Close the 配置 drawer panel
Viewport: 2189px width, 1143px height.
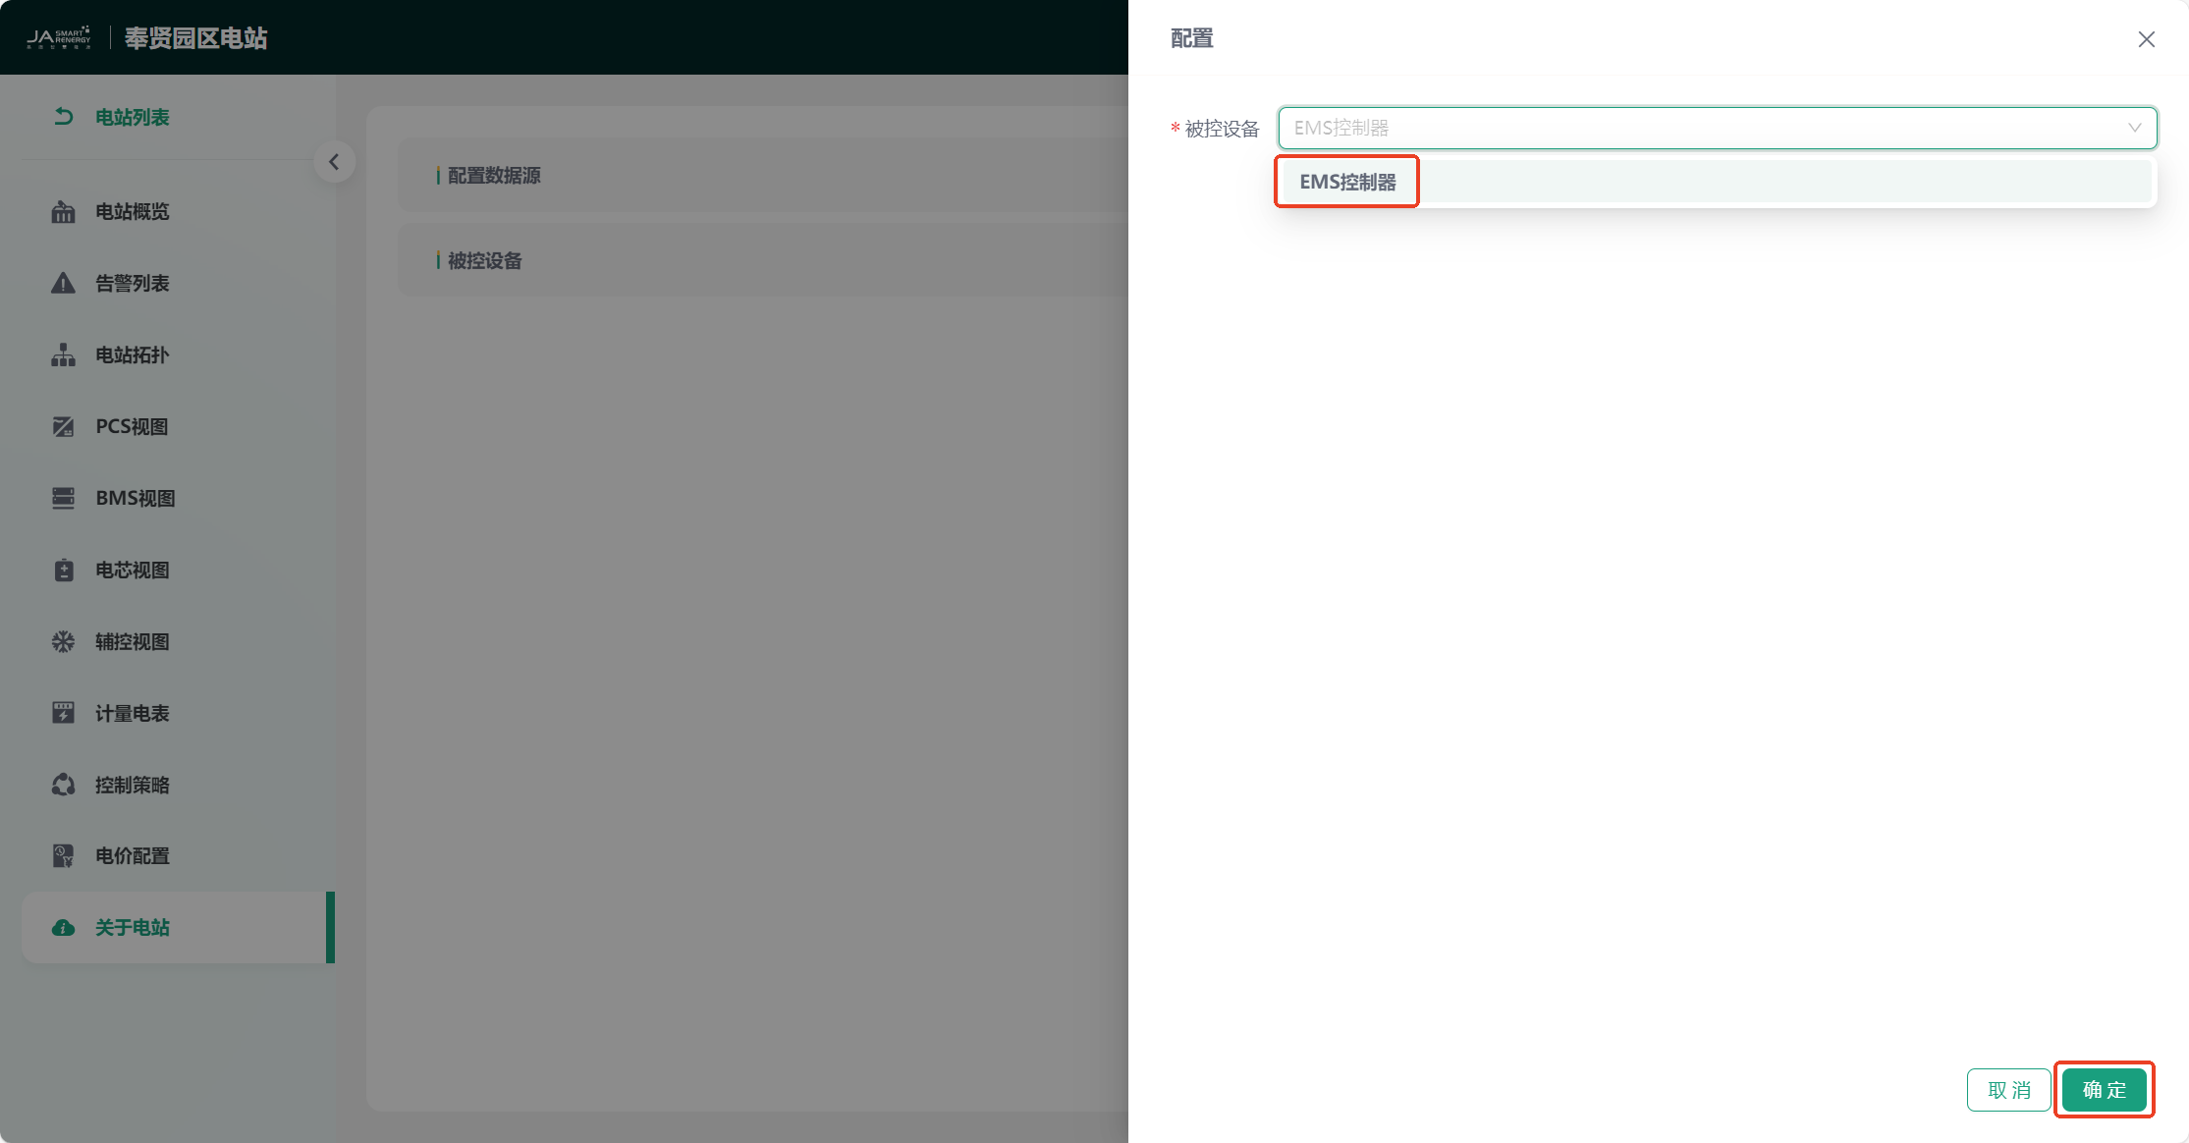(x=2146, y=39)
